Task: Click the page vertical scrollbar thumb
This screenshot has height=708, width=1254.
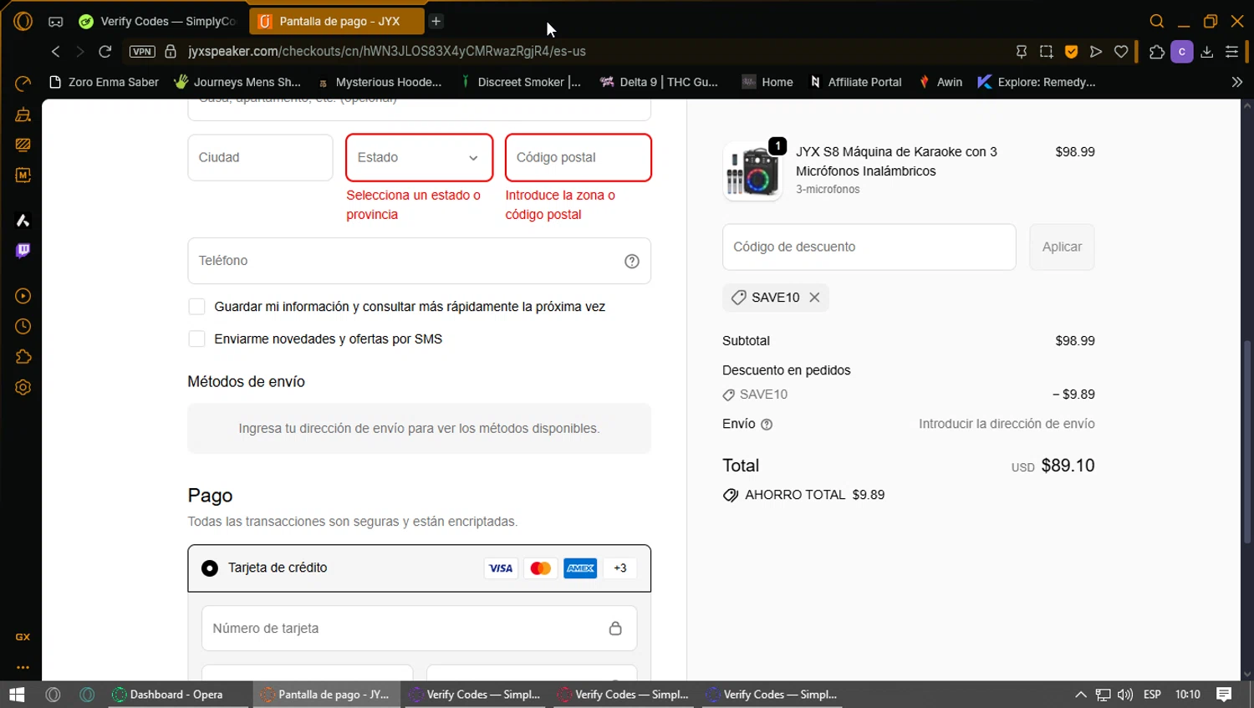Action: [x=1247, y=442]
